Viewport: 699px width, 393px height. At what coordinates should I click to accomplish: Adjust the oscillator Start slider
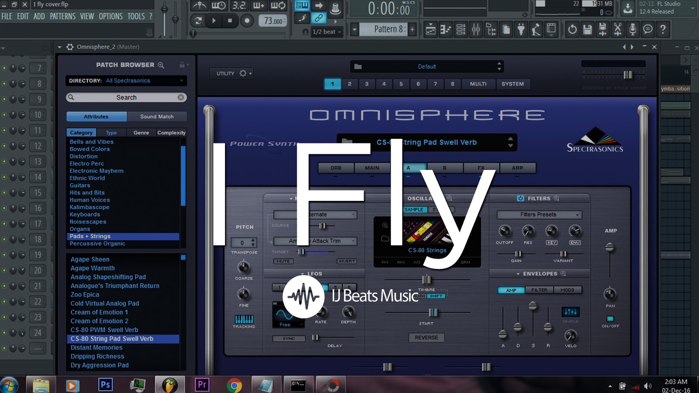coord(433,312)
